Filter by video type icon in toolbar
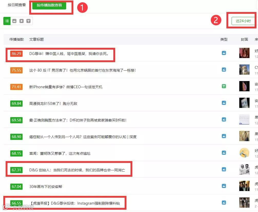Screen dimensions: 258x212 coord(22,21)
